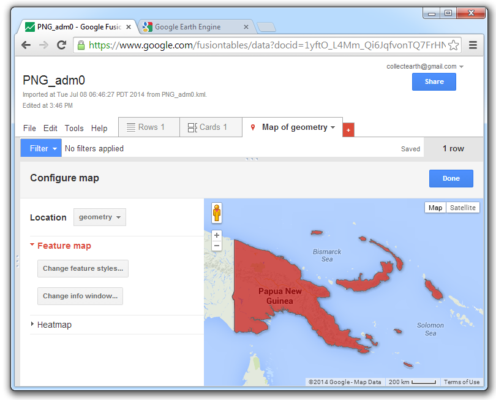
Task: Click Change feature styles button
Action: click(83, 269)
